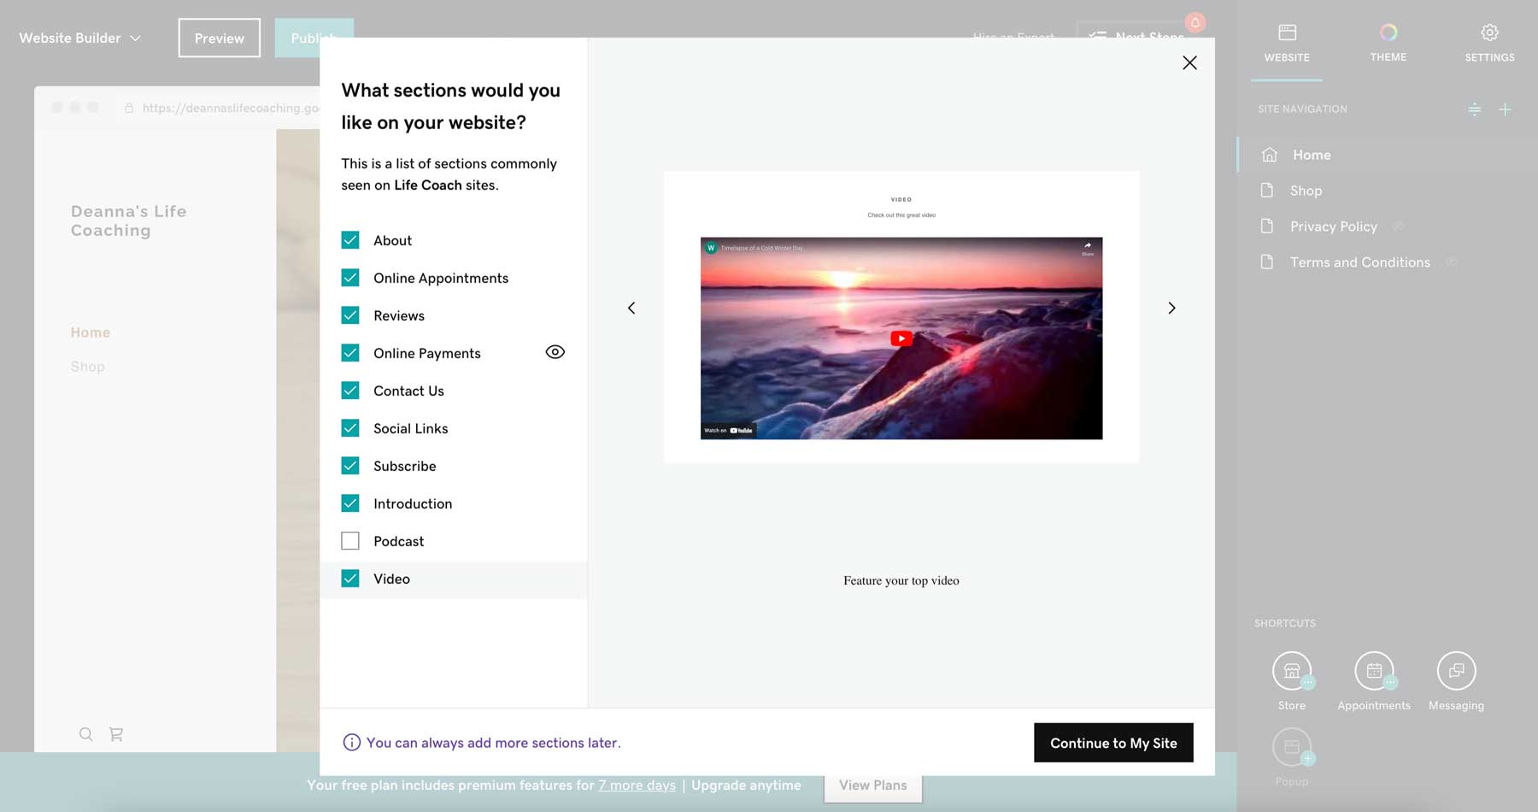The image size is (1538, 812).
Task: Click the add page plus icon
Action: click(1505, 109)
